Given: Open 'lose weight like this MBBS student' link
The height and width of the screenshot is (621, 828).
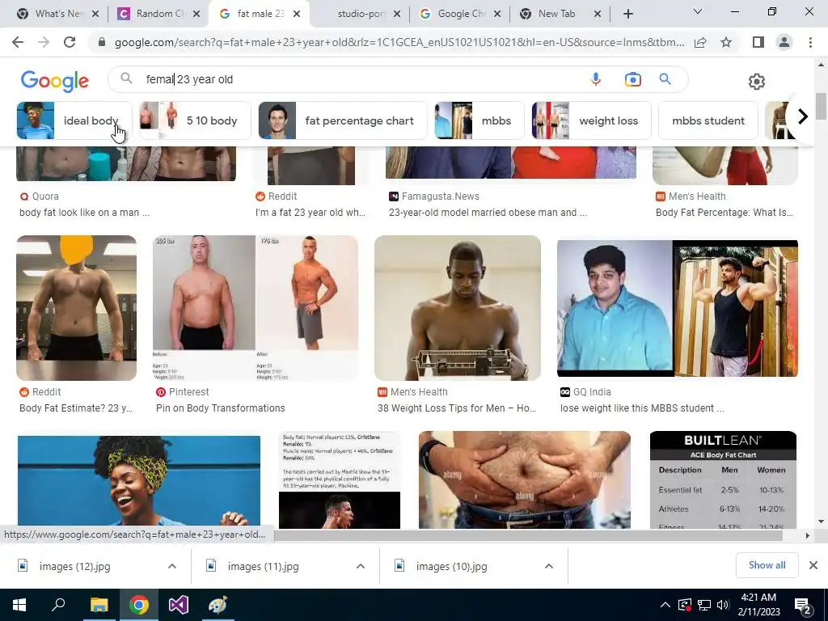Looking at the screenshot, I should click(642, 408).
